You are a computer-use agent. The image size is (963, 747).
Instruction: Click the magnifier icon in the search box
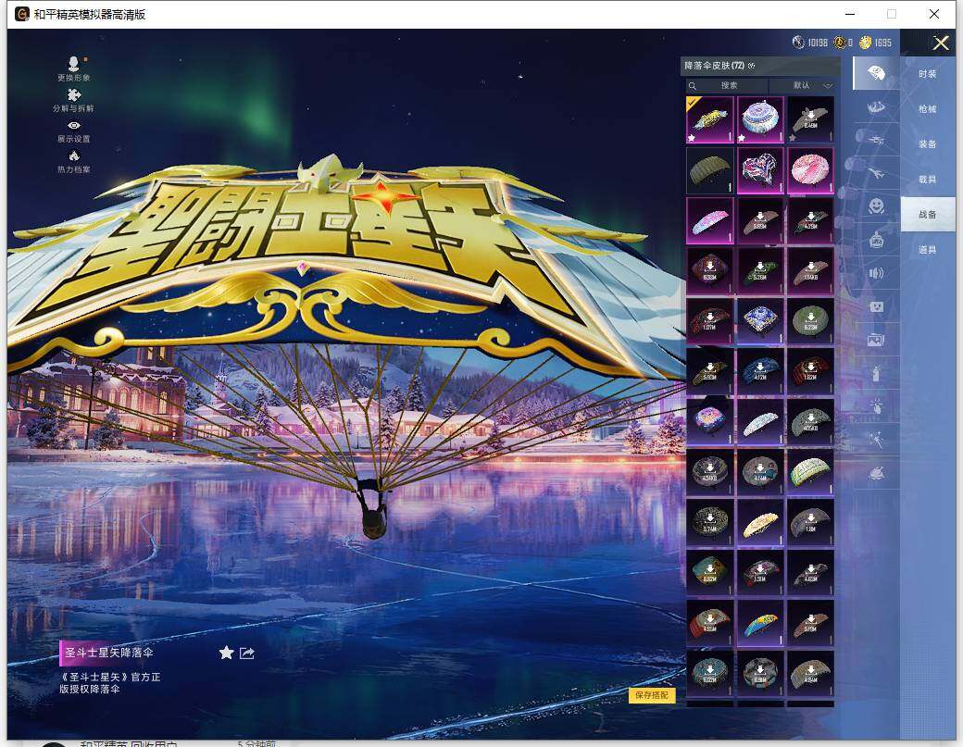693,85
